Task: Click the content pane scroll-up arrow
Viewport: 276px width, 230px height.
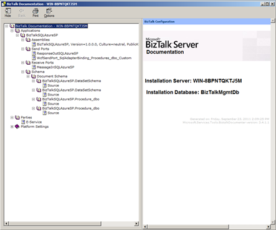Action: pos(273,21)
